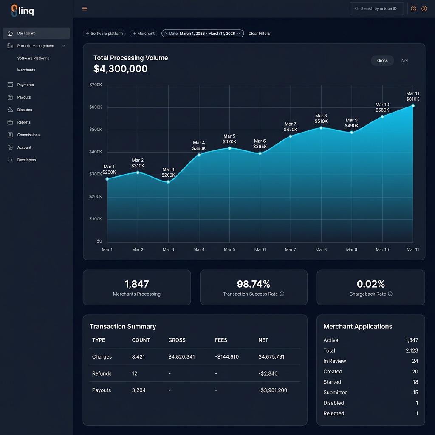The width and height of the screenshot is (435, 435).
Task: Toggle the hamburger menu icon
Action: 85,9
